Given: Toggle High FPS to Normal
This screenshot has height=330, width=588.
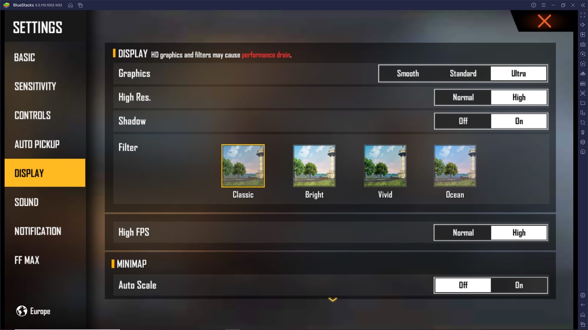Looking at the screenshot, I should pos(462,233).
